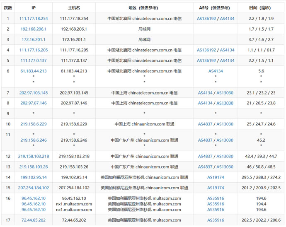Click the 45.2 time value in hop 11
The image size is (286, 227).
pos(261,140)
